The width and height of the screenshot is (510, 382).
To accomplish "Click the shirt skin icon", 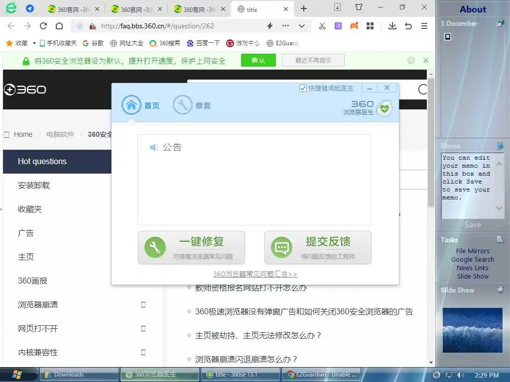I will (359, 7).
